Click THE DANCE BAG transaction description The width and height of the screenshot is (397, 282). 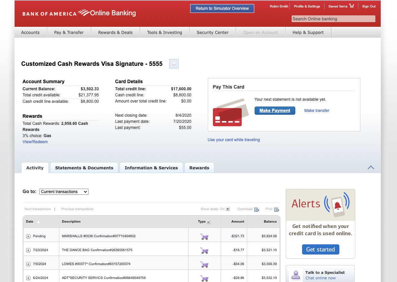(x=97, y=250)
